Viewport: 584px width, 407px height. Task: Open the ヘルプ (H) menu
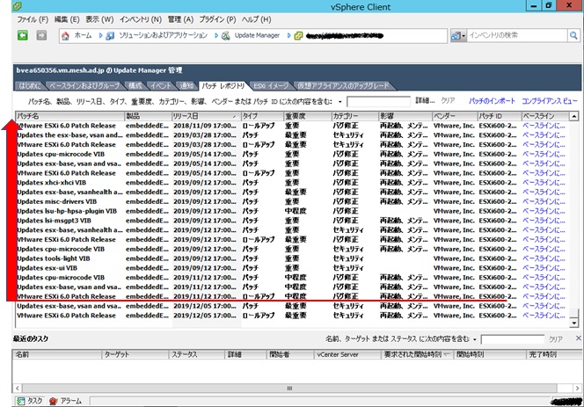tap(256, 19)
